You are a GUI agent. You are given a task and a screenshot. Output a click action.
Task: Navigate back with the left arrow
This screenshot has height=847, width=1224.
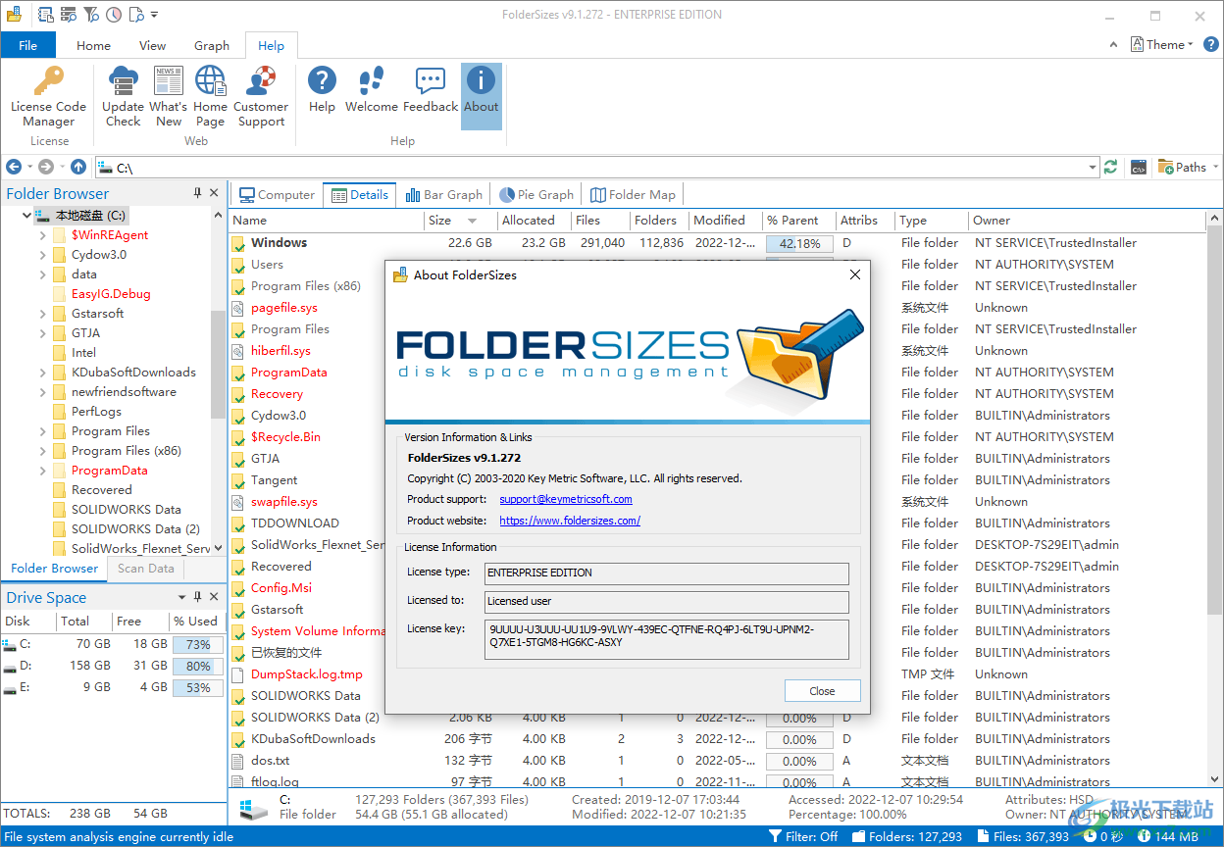coord(14,168)
